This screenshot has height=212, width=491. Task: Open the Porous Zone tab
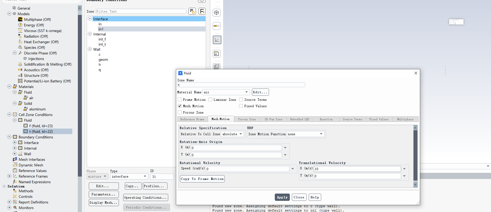[247, 119]
